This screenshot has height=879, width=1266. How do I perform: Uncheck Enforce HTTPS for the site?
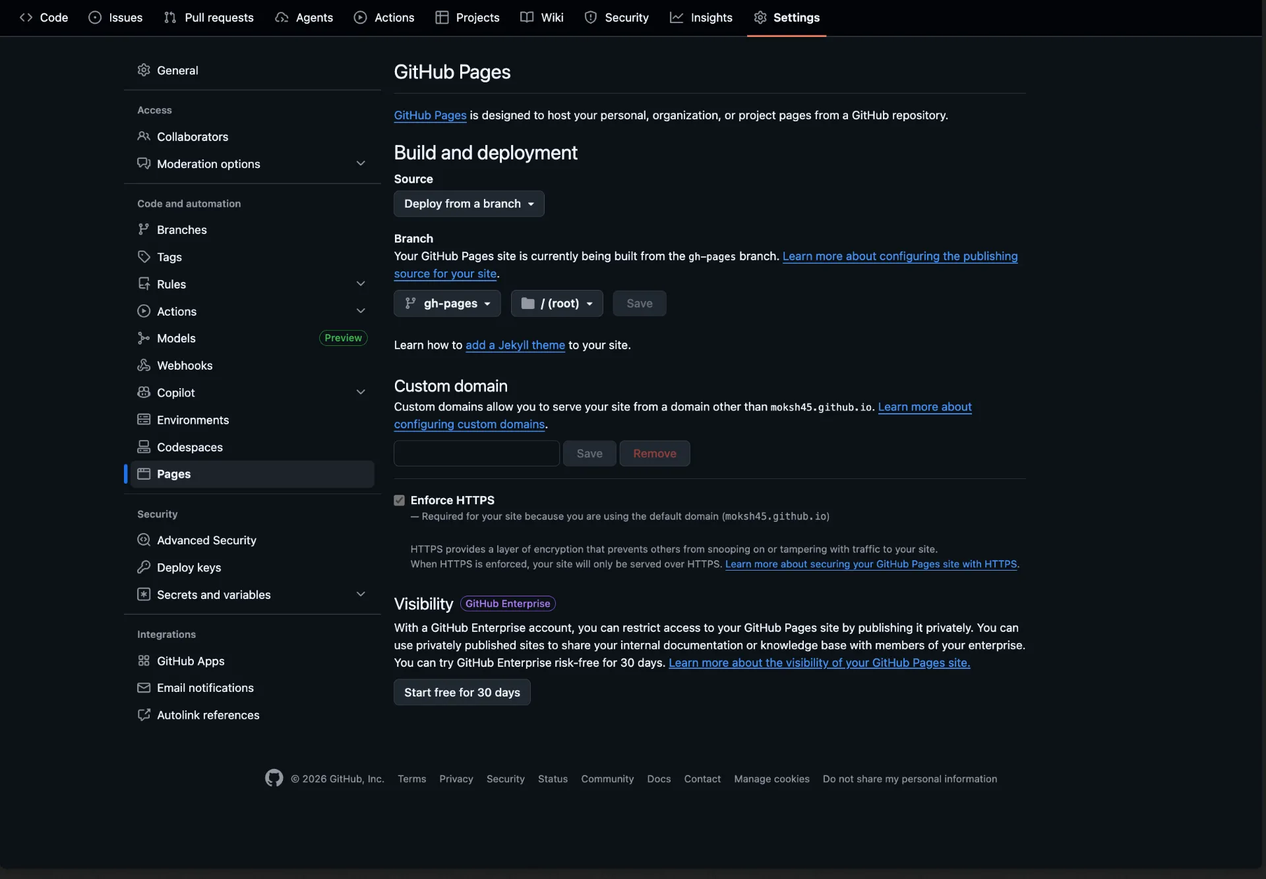(400, 500)
